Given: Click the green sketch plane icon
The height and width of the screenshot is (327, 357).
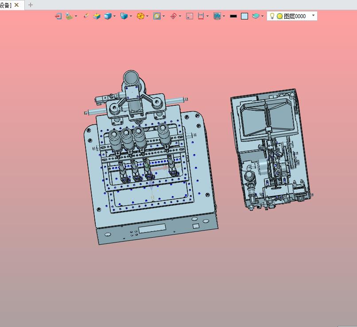Looking at the screenshot, I should point(69,16).
